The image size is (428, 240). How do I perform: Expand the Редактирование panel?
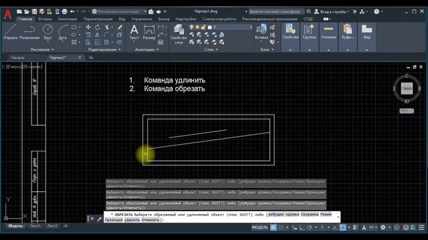(104, 49)
